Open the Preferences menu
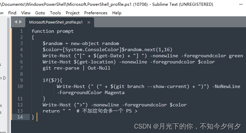Viewport: 246px width, 133px height. coord(96,13)
